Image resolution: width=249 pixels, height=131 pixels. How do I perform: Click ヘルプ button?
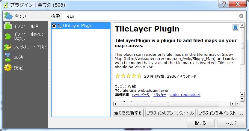coord(231,123)
